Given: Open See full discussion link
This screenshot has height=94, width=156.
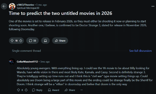Looking at the screenshot, I should tap(140, 51).
